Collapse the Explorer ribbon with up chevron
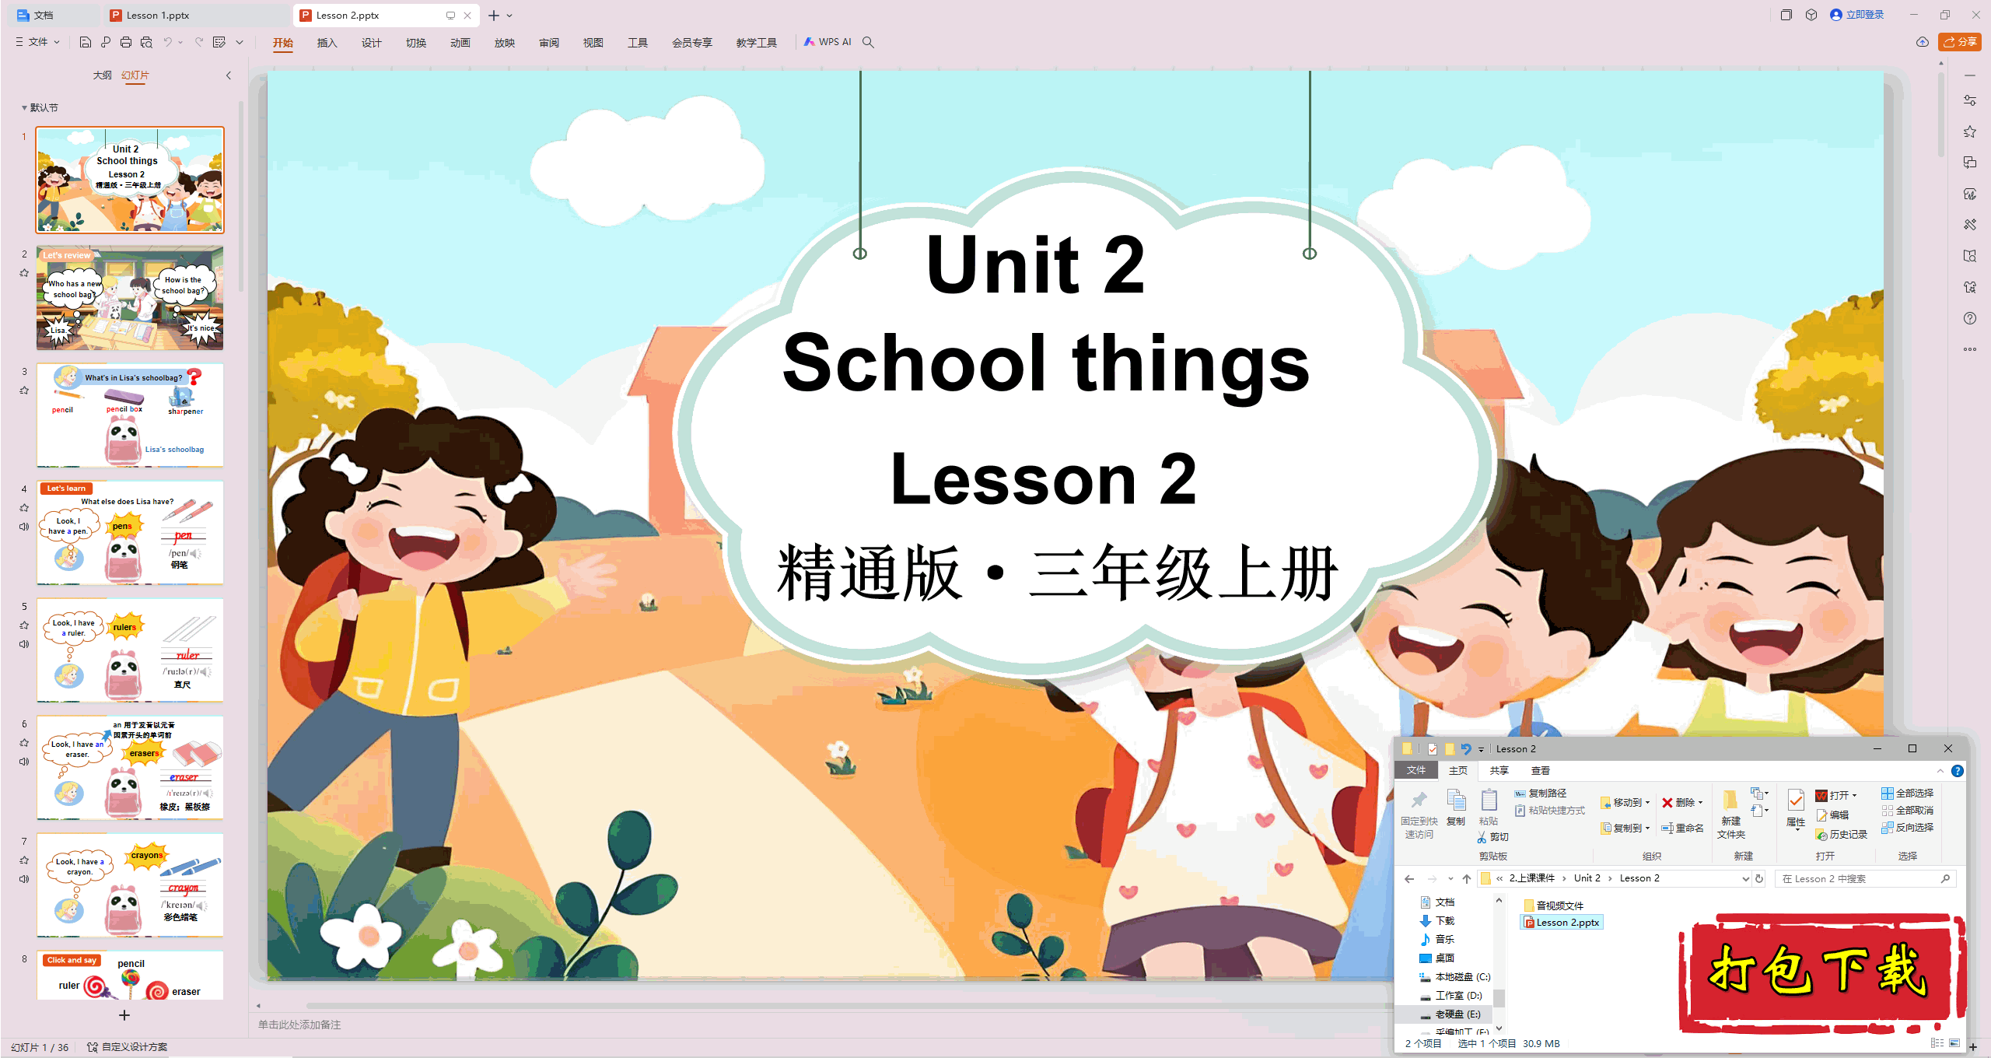Image resolution: width=1991 pixels, height=1058 pixels. (1940, 771)
